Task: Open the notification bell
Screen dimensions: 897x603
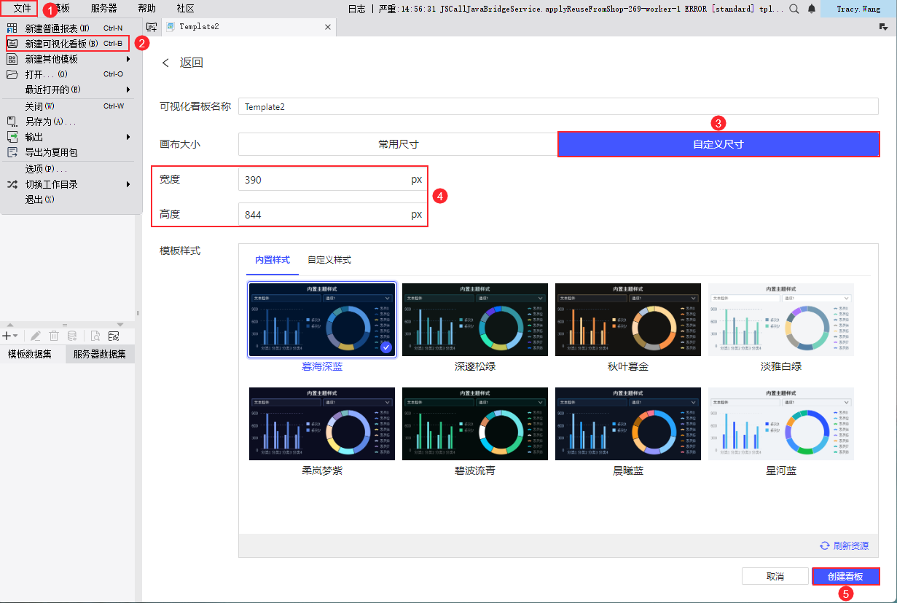Action: pos(811,9)
